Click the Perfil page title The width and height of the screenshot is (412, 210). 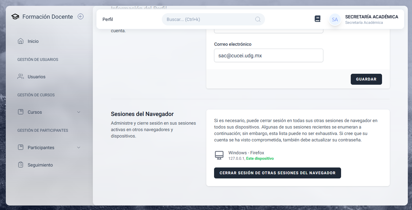pos(108,19)
